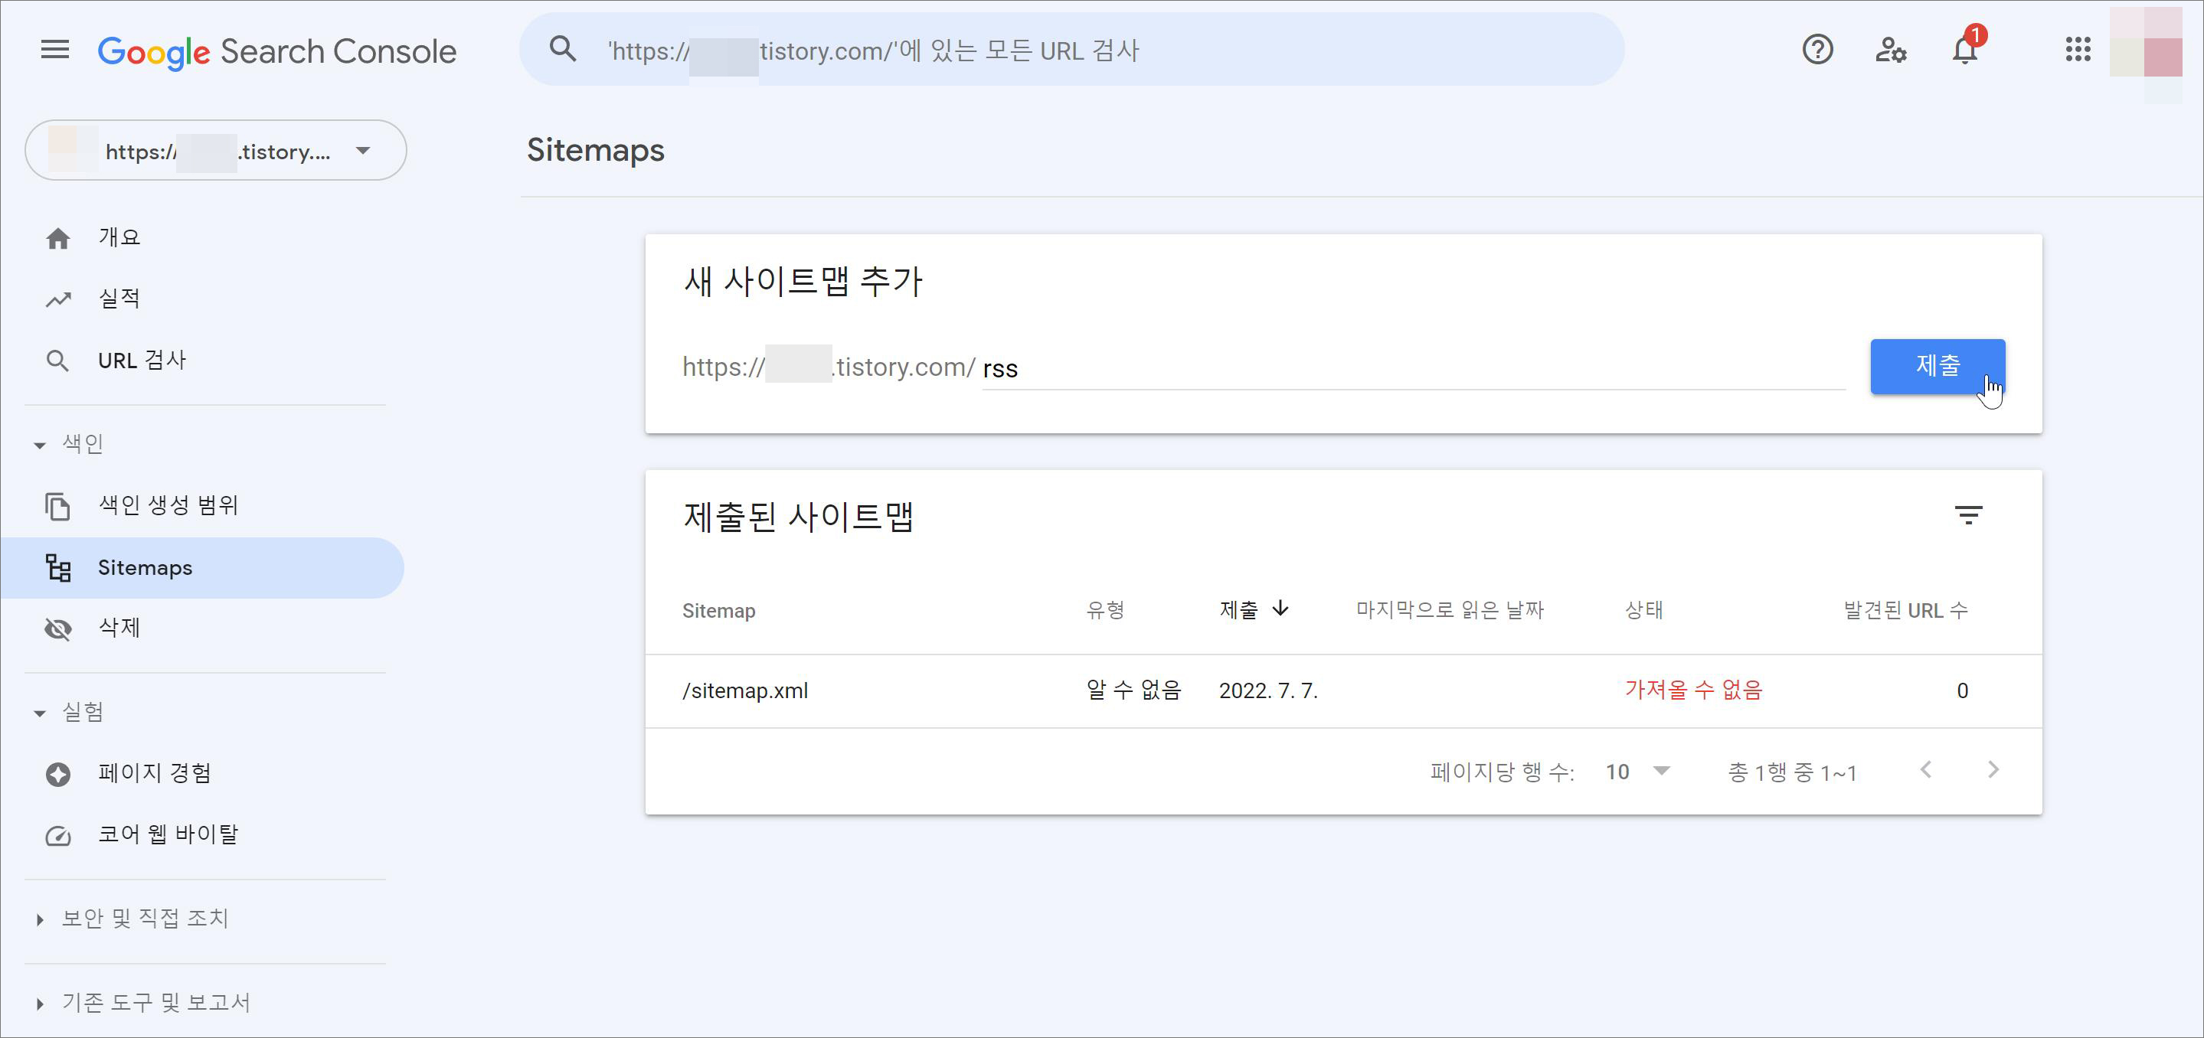Open the property selector dropdown
Viewport: 2204px width, 1038px height.
pyautogui.click(x=216, y=151)
